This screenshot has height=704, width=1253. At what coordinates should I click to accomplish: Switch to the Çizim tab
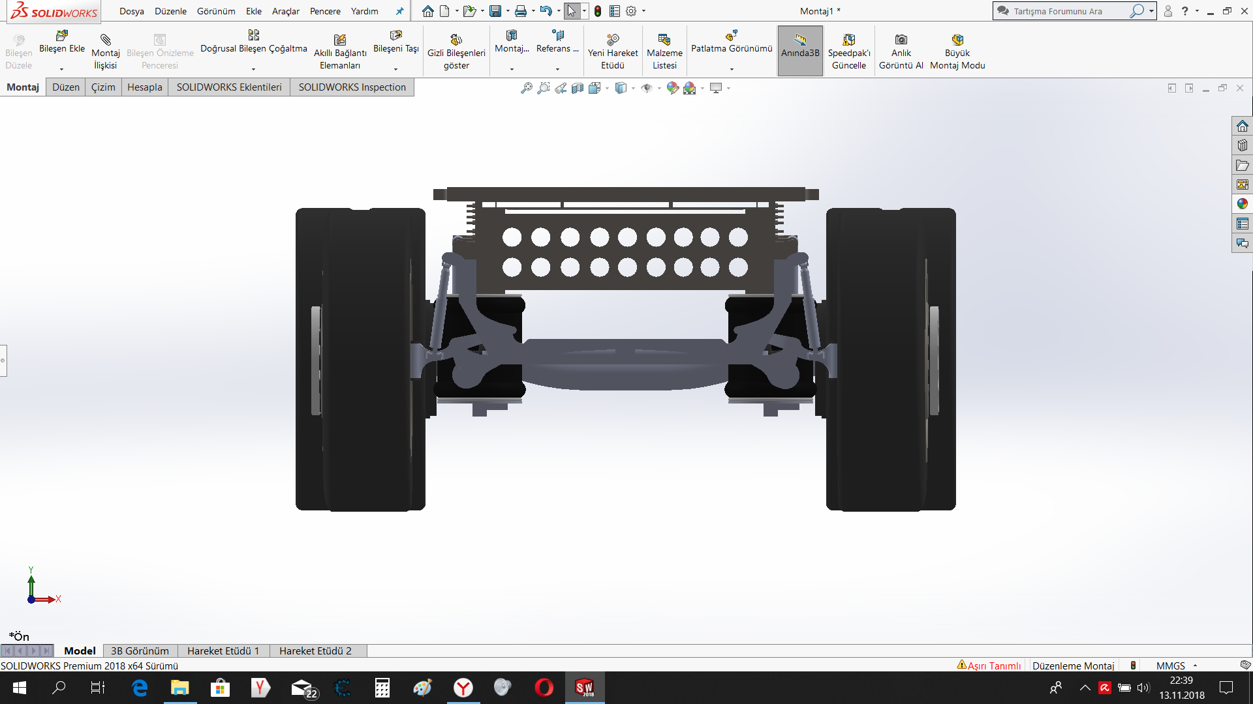coord(103,87)
